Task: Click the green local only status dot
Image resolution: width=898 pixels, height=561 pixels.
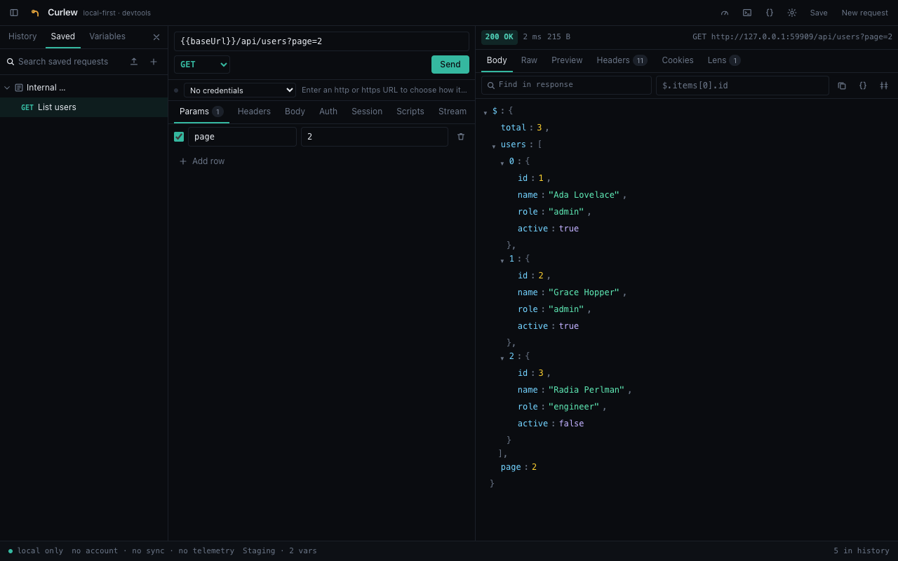Action: pos(11,551)
